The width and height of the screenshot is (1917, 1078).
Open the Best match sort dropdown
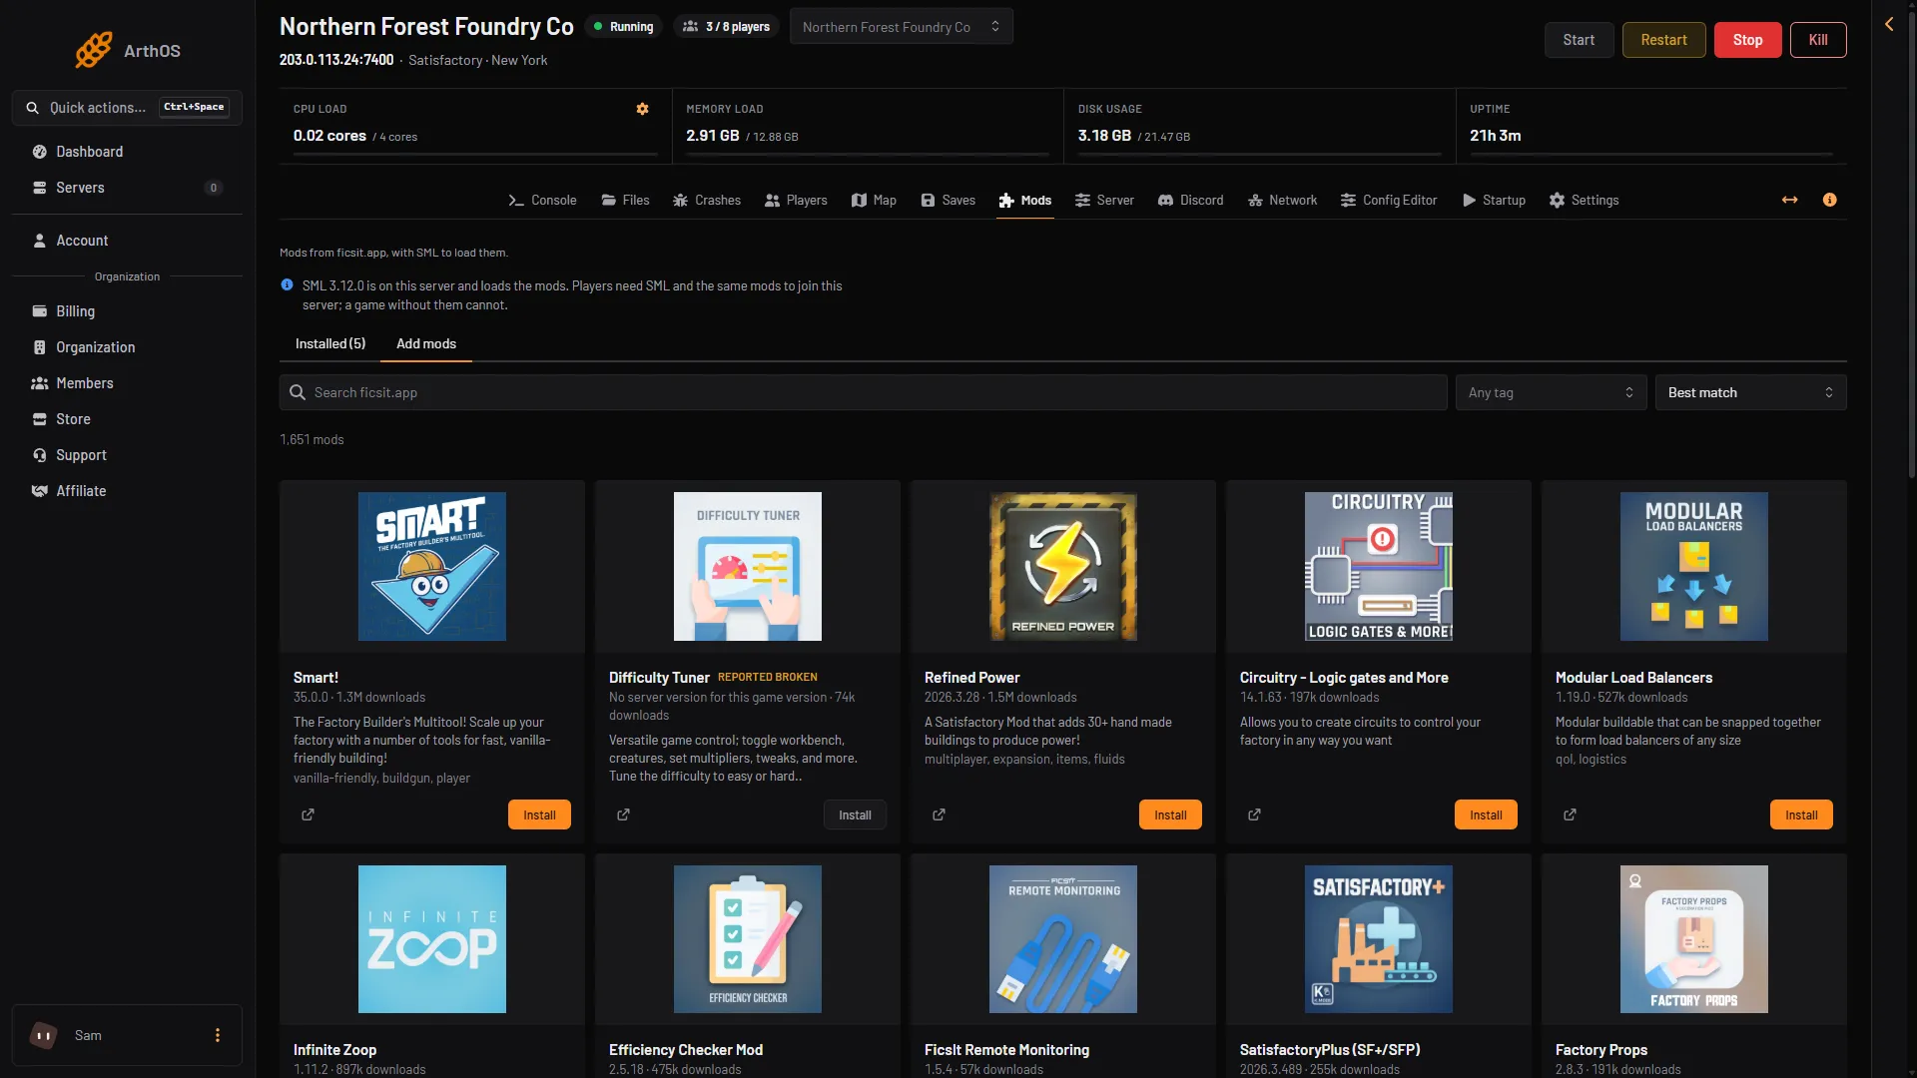pyautogui.click(x=1750, y=392)
